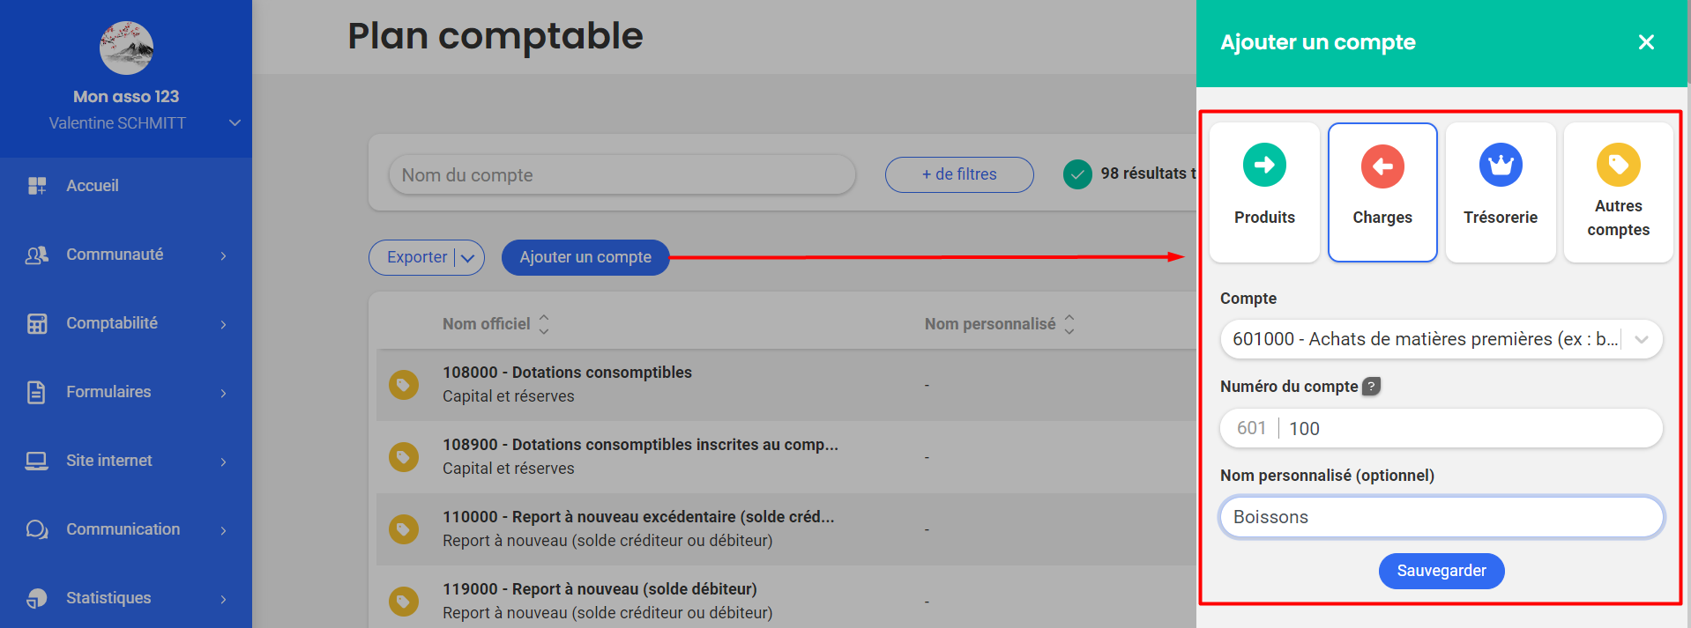
Task: Click the help icon beside Numéro du compte
Action: coord(1371,386)
